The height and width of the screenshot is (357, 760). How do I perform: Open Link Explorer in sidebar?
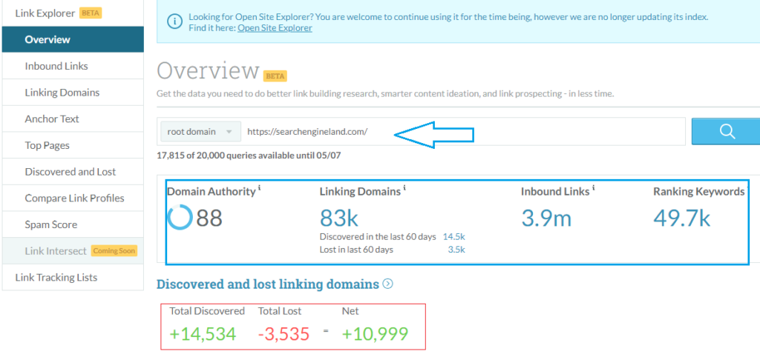tap(45, 13)
